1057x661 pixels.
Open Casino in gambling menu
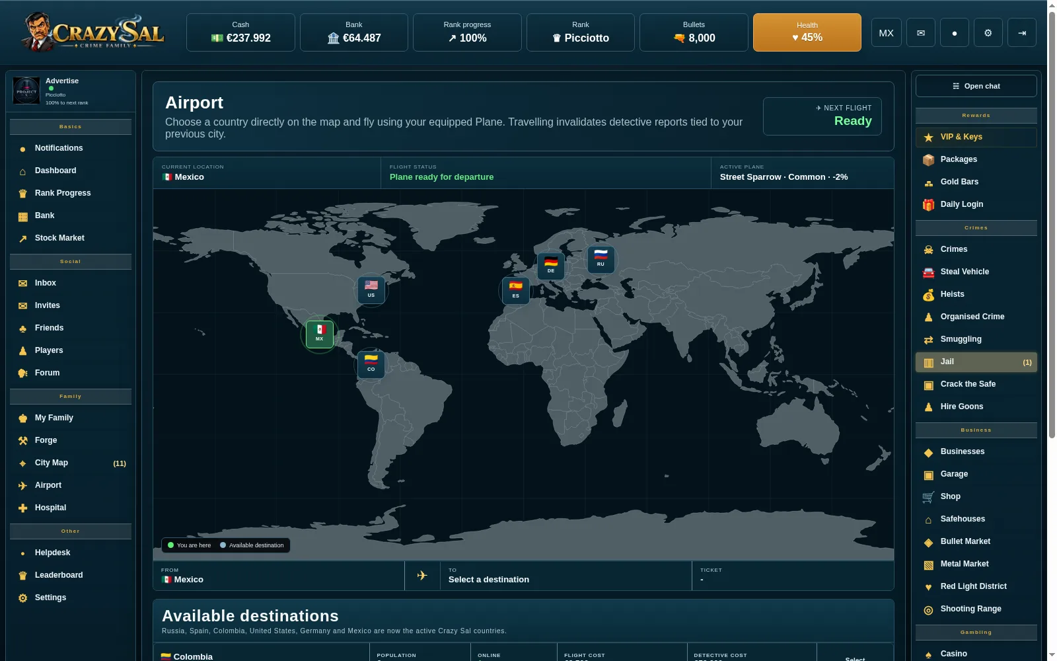(976, 654)
